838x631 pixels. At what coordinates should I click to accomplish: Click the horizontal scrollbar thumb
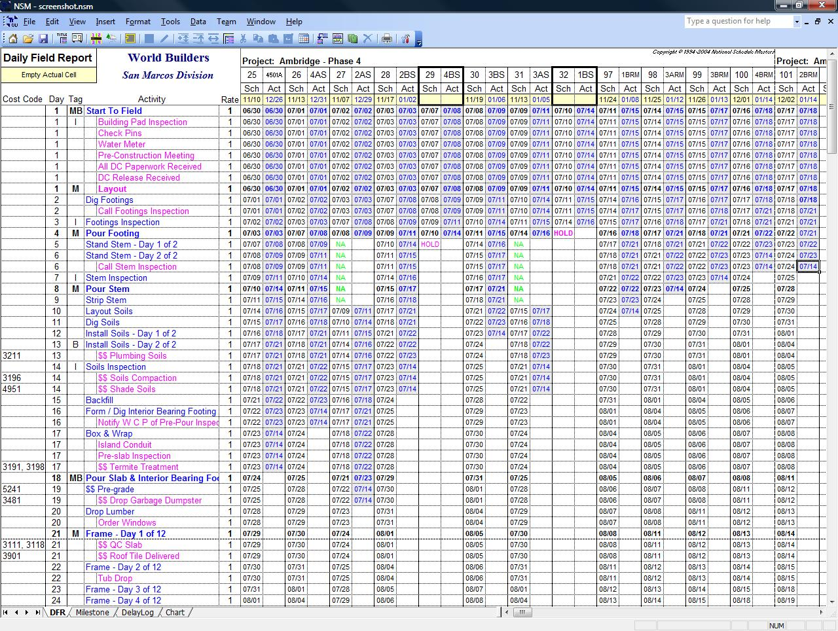tap(522, 613)
